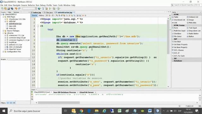Insert a Drop-down List from palette

(x=193, y=31)
